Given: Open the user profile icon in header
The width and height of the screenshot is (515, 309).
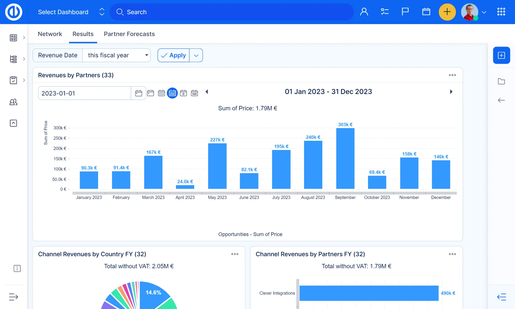Looking at the screenshot, I should [364, 12].
